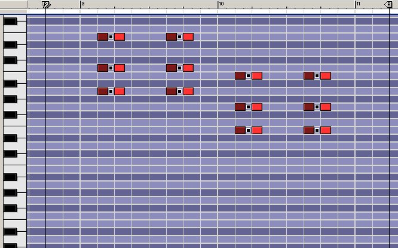
Task: Click bar 9 number on the ruler
Action: (x=83, y=4)
